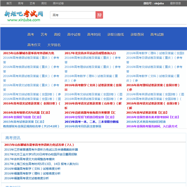Image resolution: width=187 pixels, height=187 pixels.
Task: Open 2017年北京高水平运动员成绩查询入口 link
Action: point(90,53)
